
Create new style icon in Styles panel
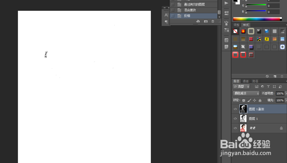click(275, 76)
